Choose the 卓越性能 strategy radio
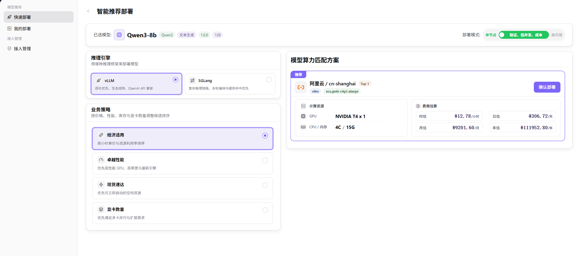The width and height of the screenshot is (578, 256). click(x=265, y=160)
